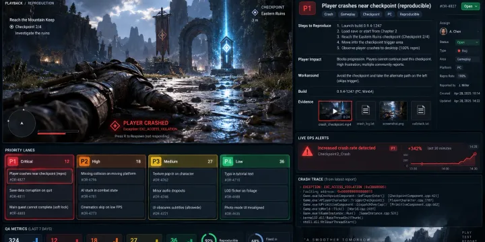Open the crash_log.txt file icon
This screenshot has width=485, height=242.
pyautogui.click(x=366, y=110)
